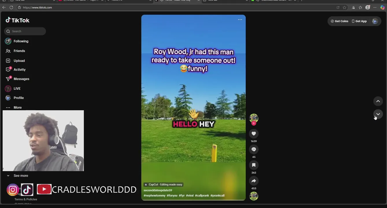Viewport: 387px width, 208px height.
Task: Click the Friends people icon
Action: coord(8,51)
